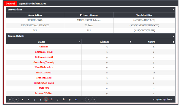Click the Tag Identifier column header

[x=144, y=15]
